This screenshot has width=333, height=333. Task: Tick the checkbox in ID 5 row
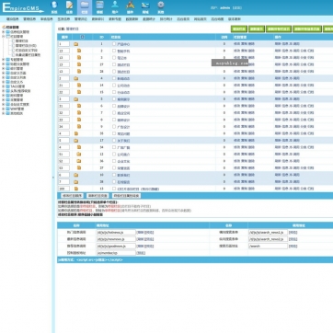coord(114,99)
